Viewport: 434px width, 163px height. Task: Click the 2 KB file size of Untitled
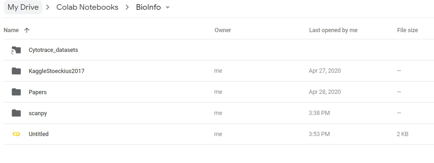tap(402, 134)
